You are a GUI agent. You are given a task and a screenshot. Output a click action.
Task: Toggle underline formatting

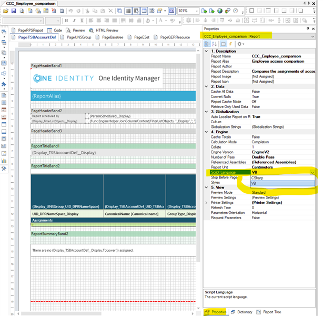coord(82,21)
